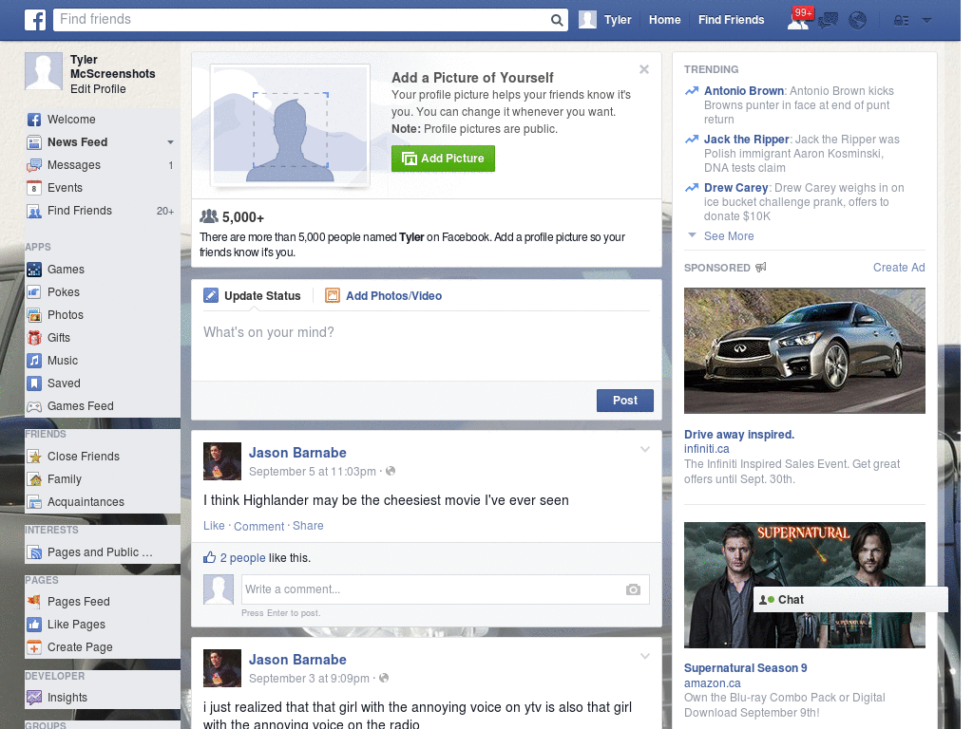Open the Chat bar
Viewport: 973px width, 729px height.
(x=850, y=600)
